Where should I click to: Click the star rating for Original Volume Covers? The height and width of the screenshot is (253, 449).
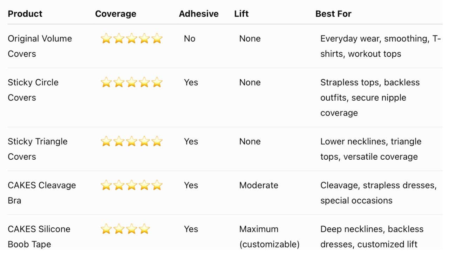point(131,39)
